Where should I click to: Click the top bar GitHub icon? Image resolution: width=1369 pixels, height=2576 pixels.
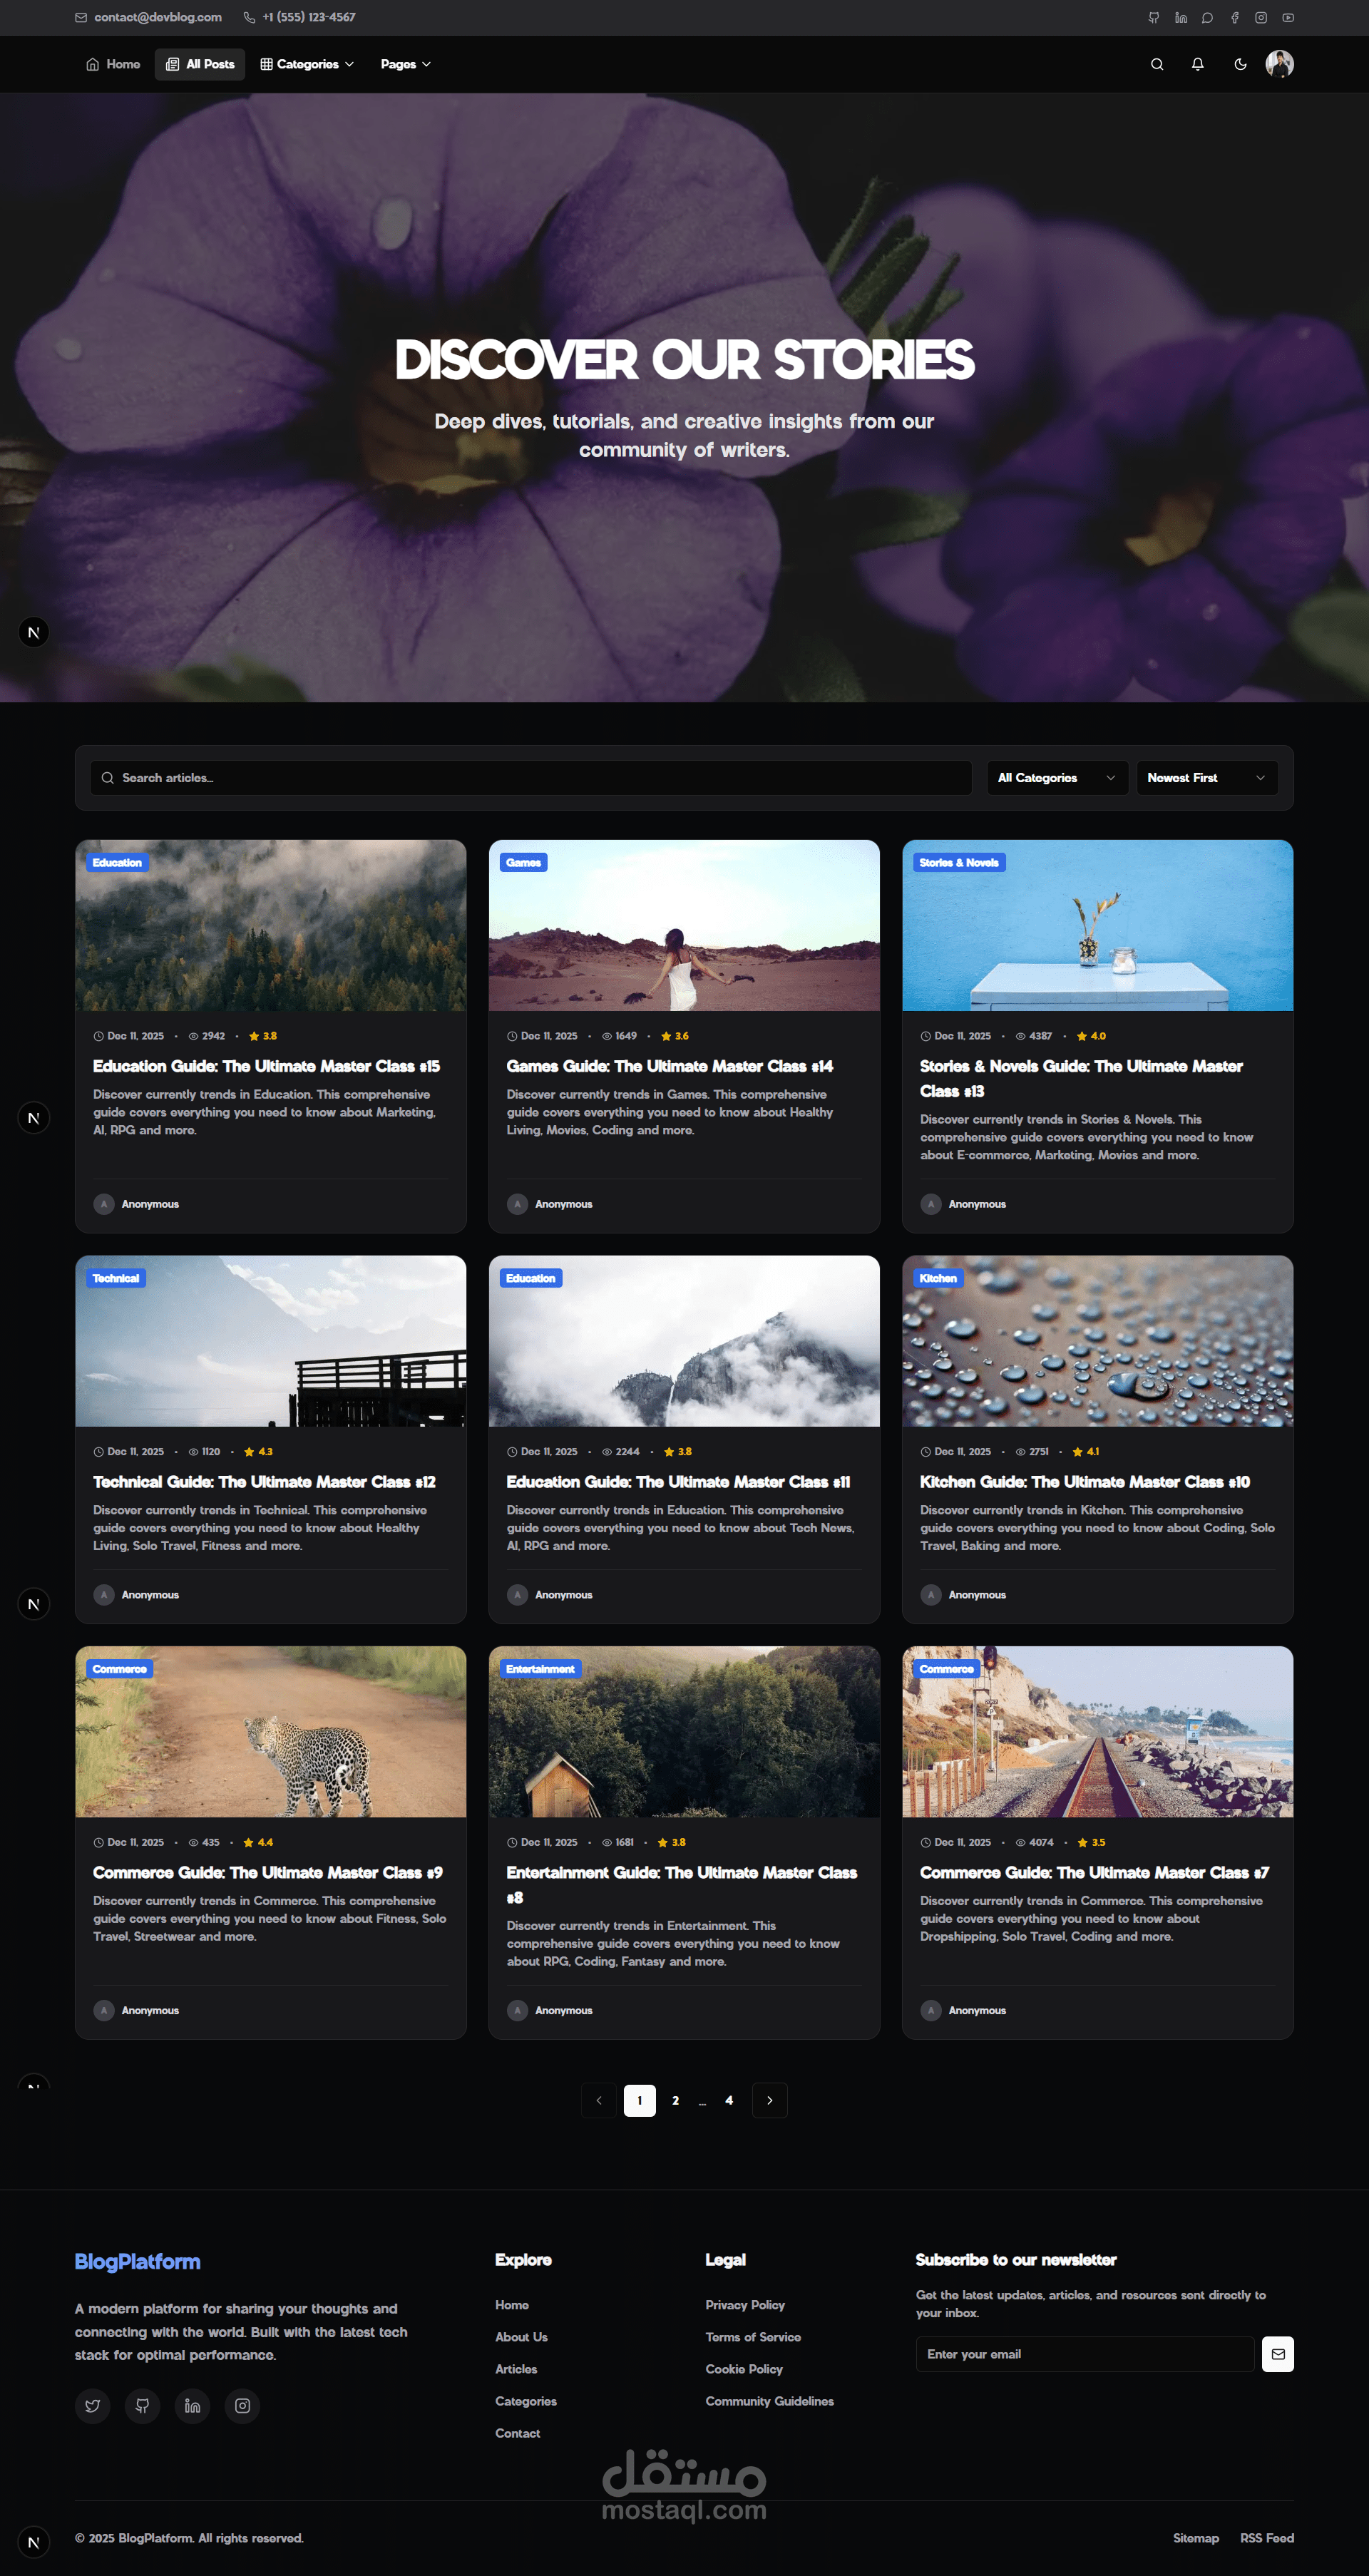point(1154,17)
